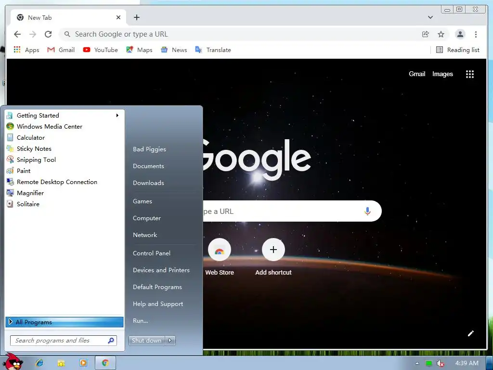Select the New Tab tab
The width and height of the screenshot is (493, 370).
pyautogui.click(x=67, y=17)
